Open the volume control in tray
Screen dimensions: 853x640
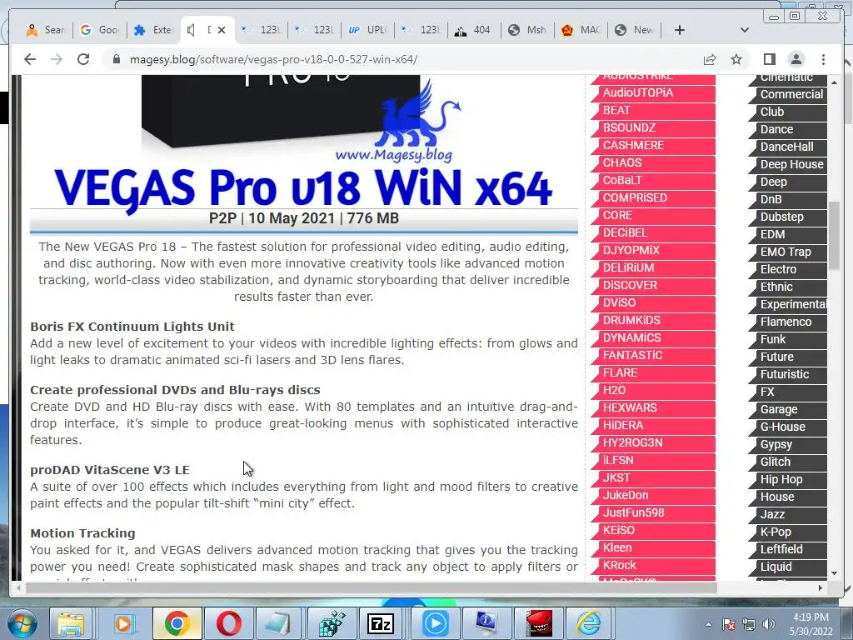[769, 624]
